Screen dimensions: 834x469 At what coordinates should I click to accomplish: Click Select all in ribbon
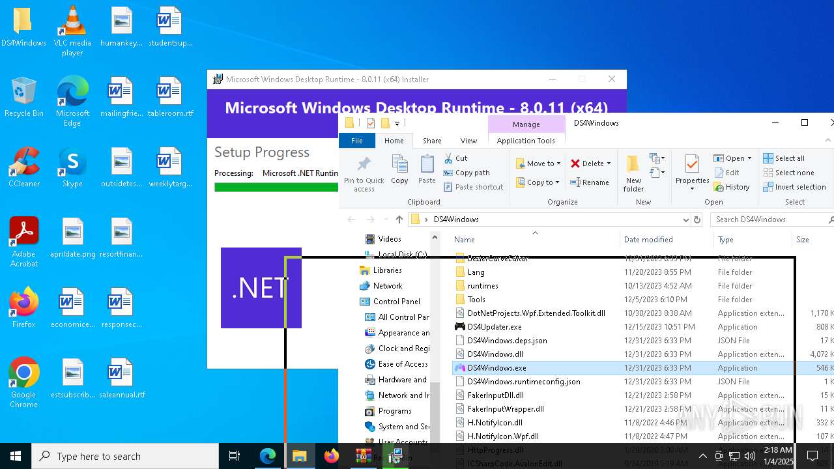pyautogui.click(x=784, y=158)
